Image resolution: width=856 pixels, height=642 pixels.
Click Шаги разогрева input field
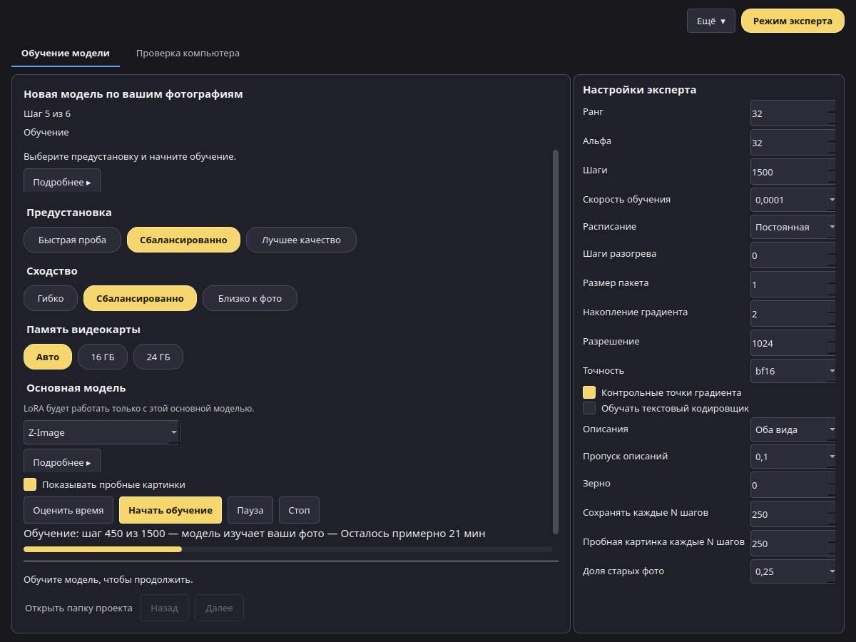pos(793,255)
